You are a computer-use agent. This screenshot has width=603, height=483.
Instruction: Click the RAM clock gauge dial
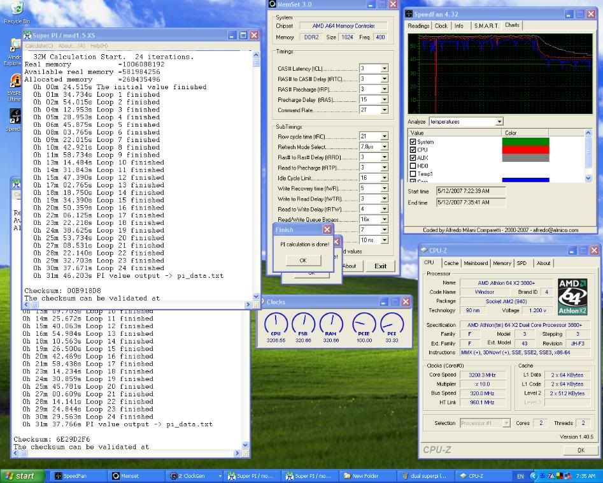[331, 325]
